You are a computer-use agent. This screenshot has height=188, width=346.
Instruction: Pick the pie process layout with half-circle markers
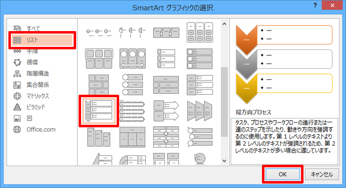pyautogui.click(x=132, y=32)
